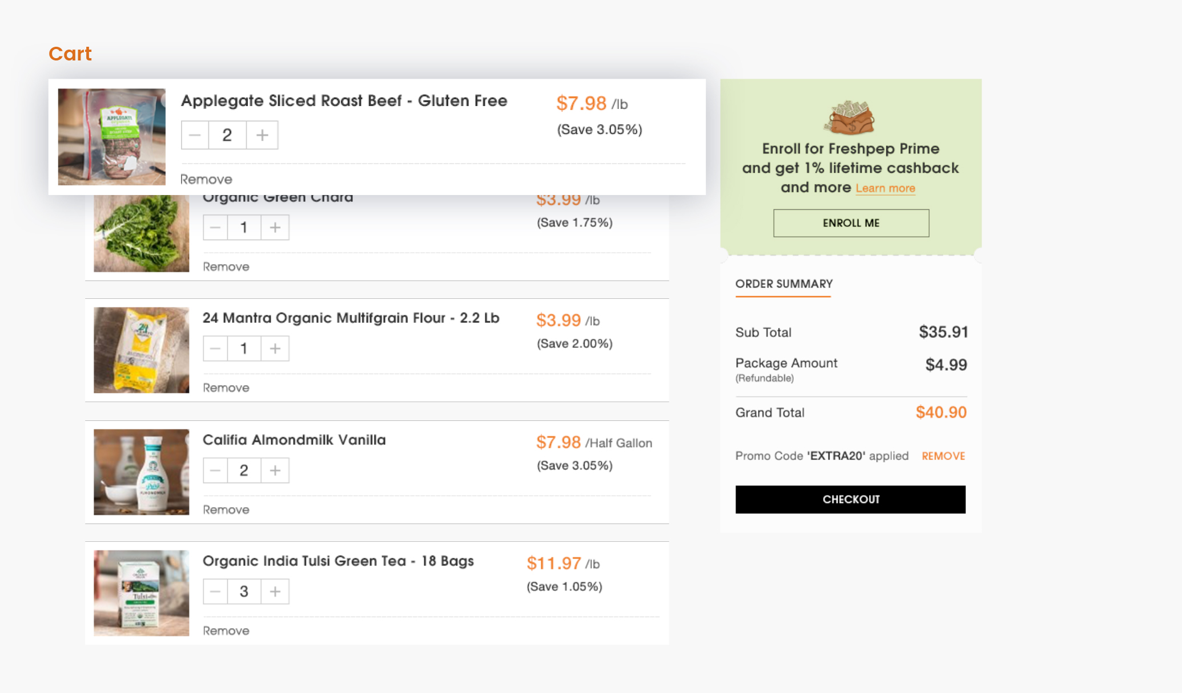1182x693 pixels.
Task: Increase quantity of Tulsi Green Tea
Action: pos(275,591)
